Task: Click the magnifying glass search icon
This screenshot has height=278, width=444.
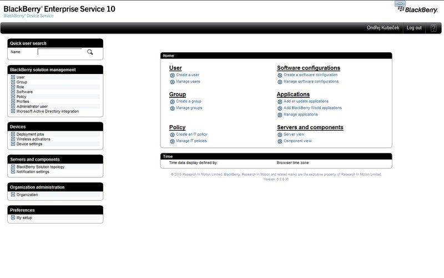Action: (x=90, y=52)
